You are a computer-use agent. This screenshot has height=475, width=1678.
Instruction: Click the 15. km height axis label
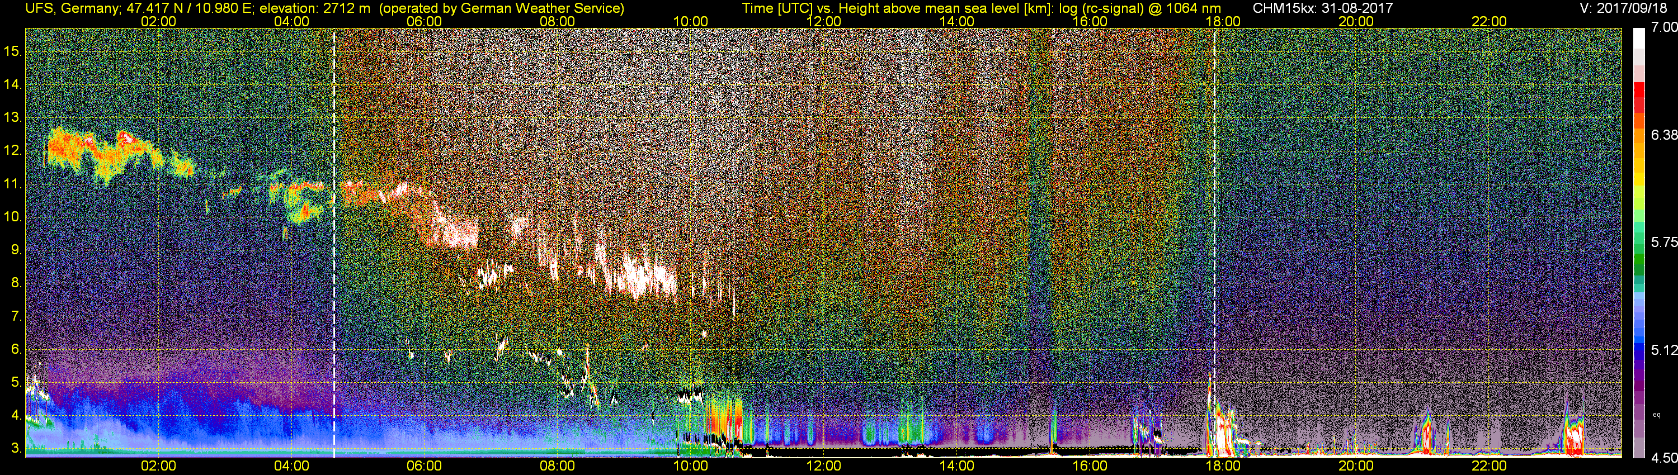coord(13,51)
